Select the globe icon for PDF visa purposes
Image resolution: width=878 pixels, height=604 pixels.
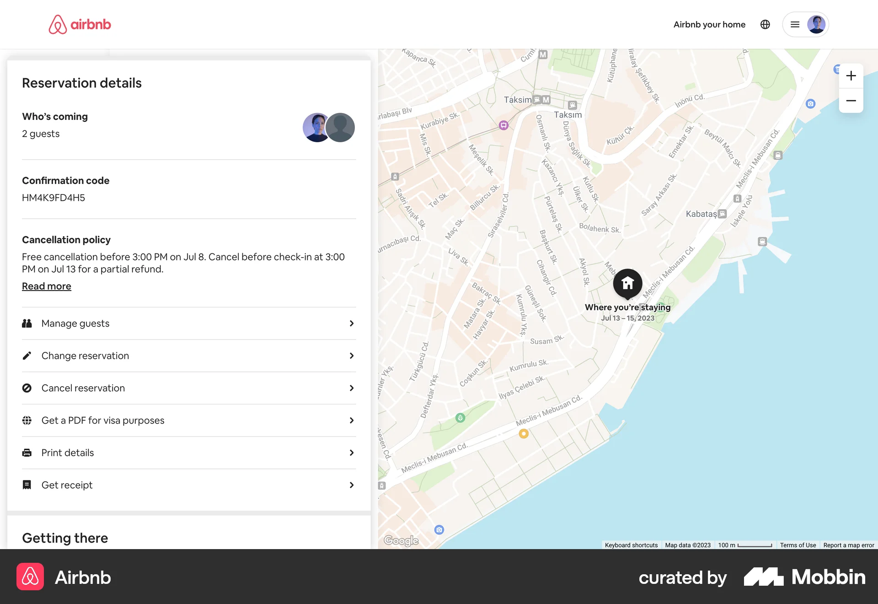(x=27, y=420)
